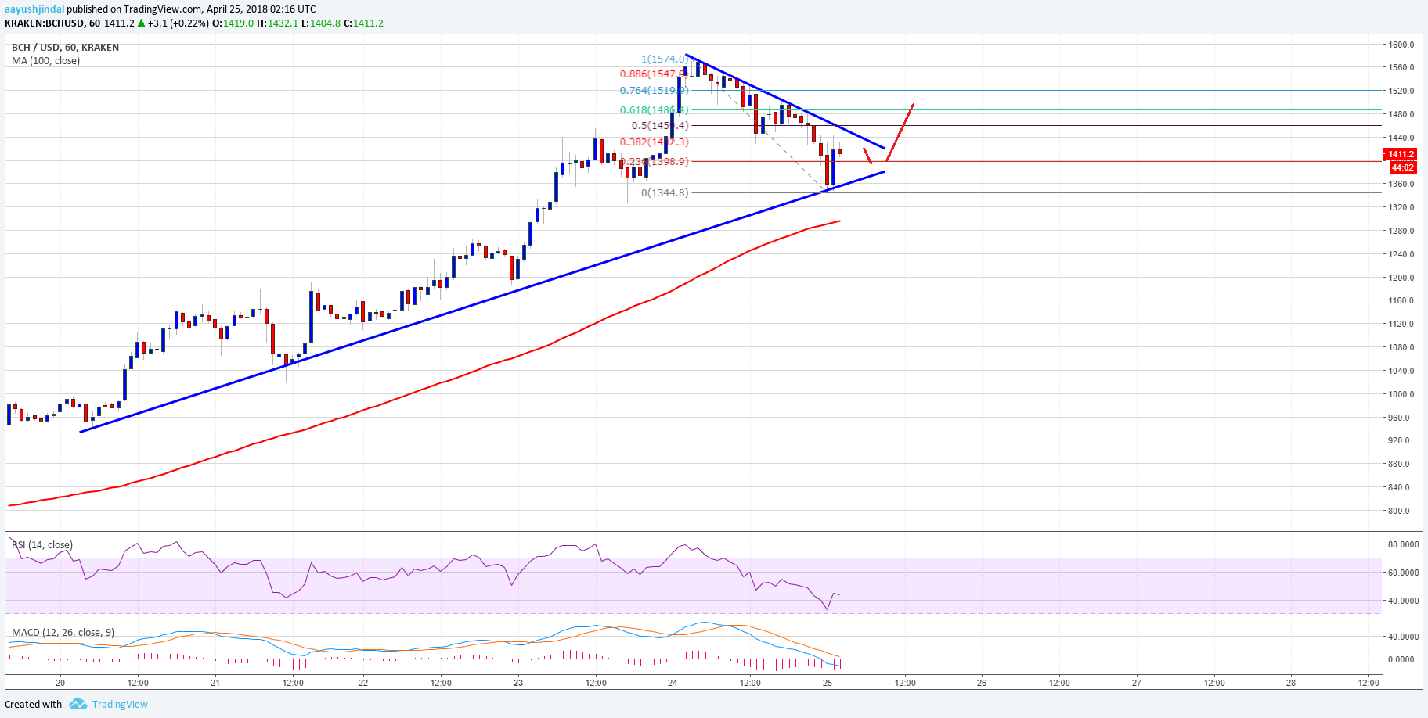Select the MA (100, close) indicator label

45,61
